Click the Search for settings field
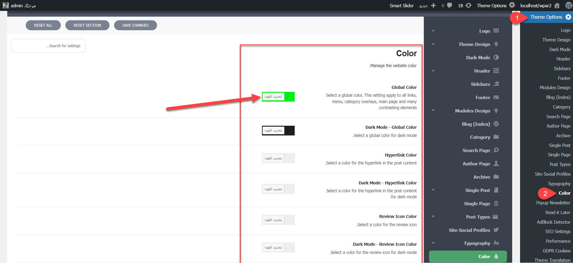 pos(48,46)
